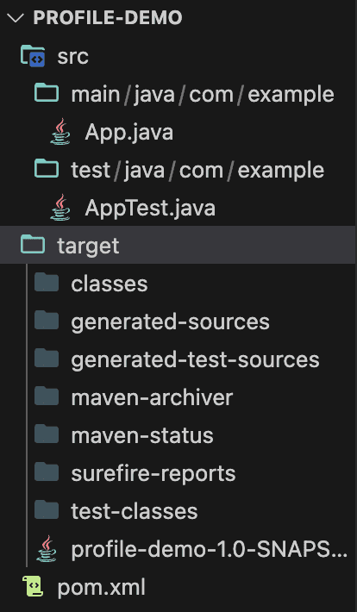Click the src folder icon
This screenshot has width=357, height=612.
pyautogui.click(x=34, y=56)
